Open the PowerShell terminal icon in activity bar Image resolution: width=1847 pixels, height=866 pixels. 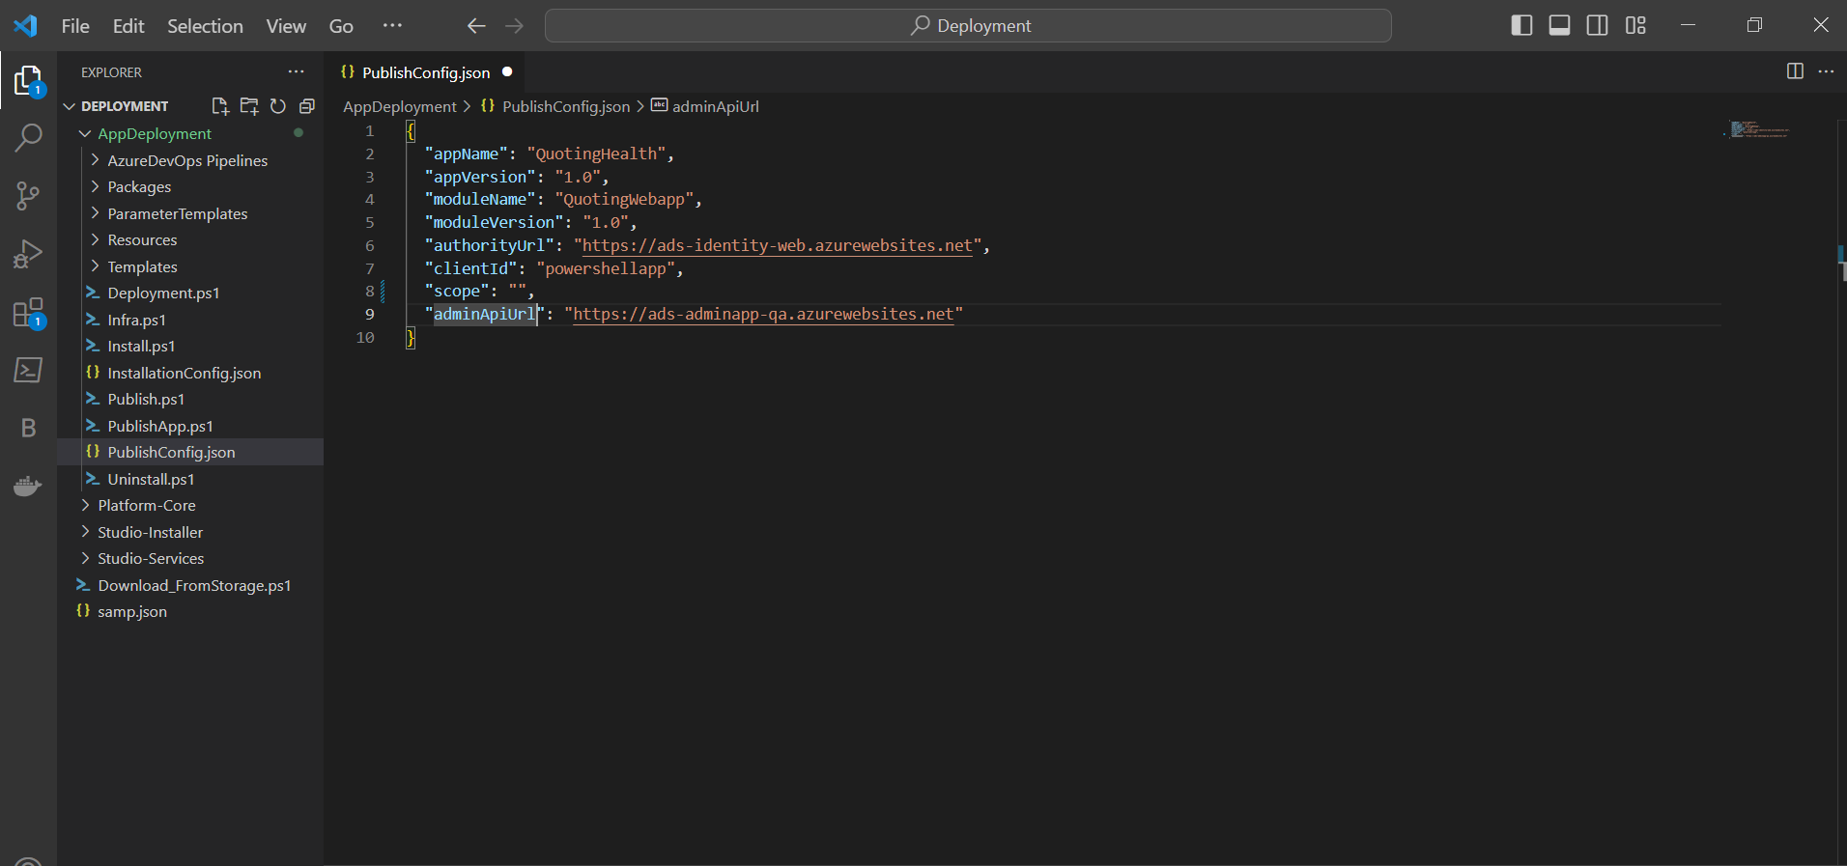tap(28, 370)
